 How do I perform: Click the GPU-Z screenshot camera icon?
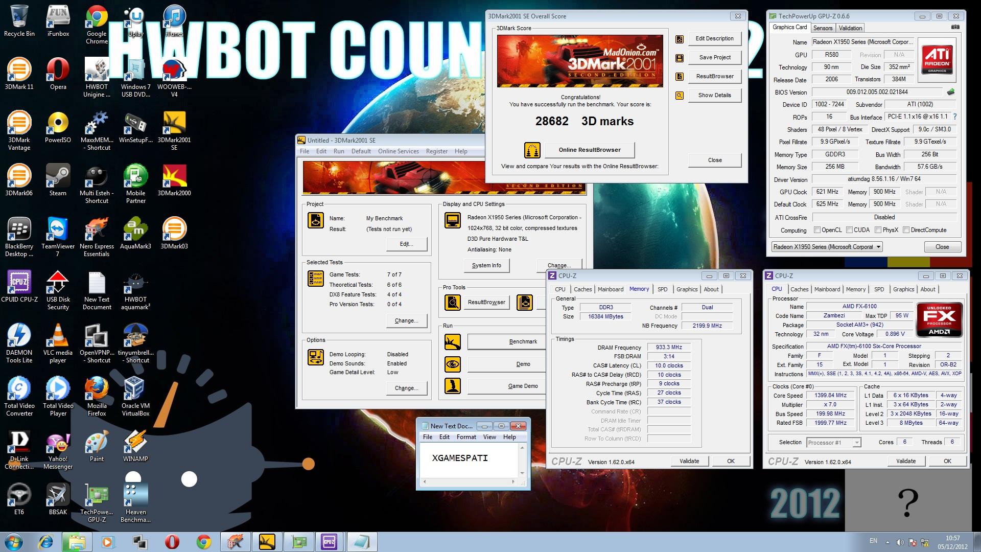pyautogui.click(x=955, y=27)
